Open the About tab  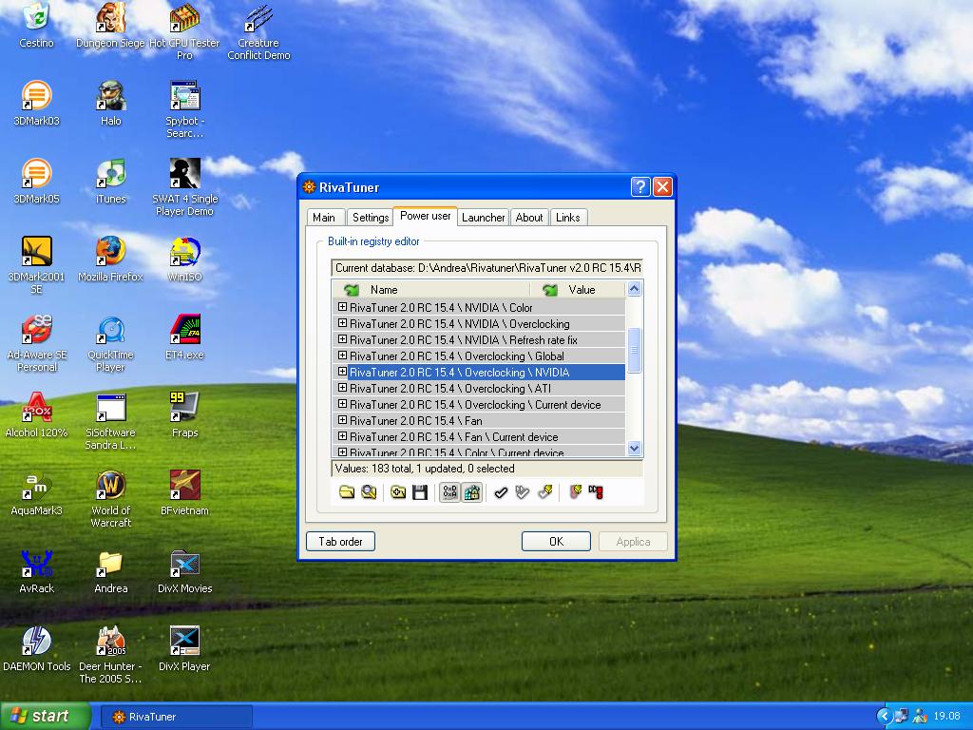coord(528,218)
